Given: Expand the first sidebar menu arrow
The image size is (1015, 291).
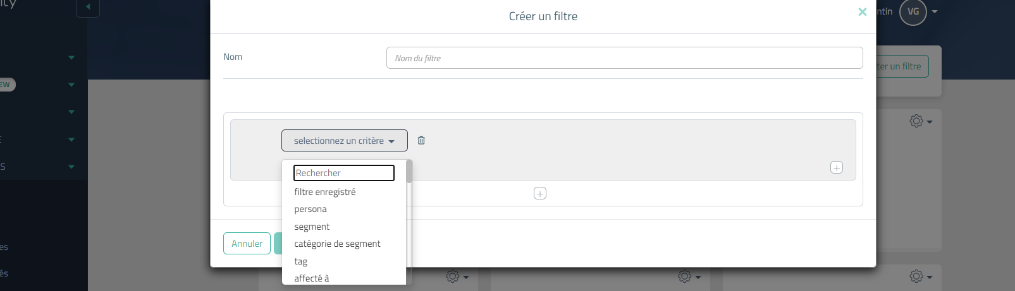Looking at the screenshot, I should (71, 57).
